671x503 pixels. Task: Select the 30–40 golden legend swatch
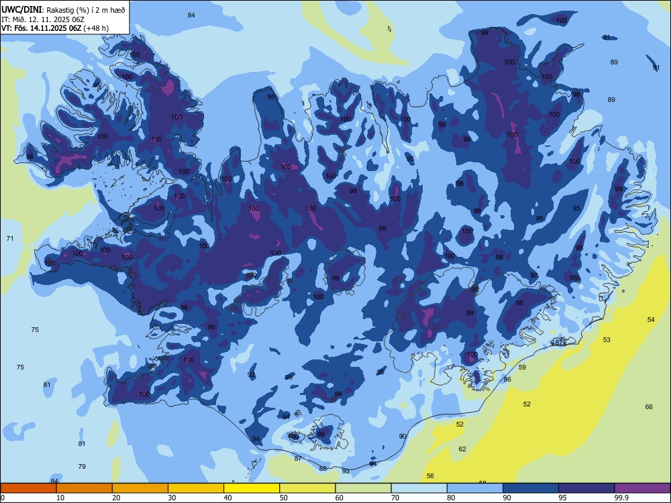pyautogui.click(x=195, y=488)
